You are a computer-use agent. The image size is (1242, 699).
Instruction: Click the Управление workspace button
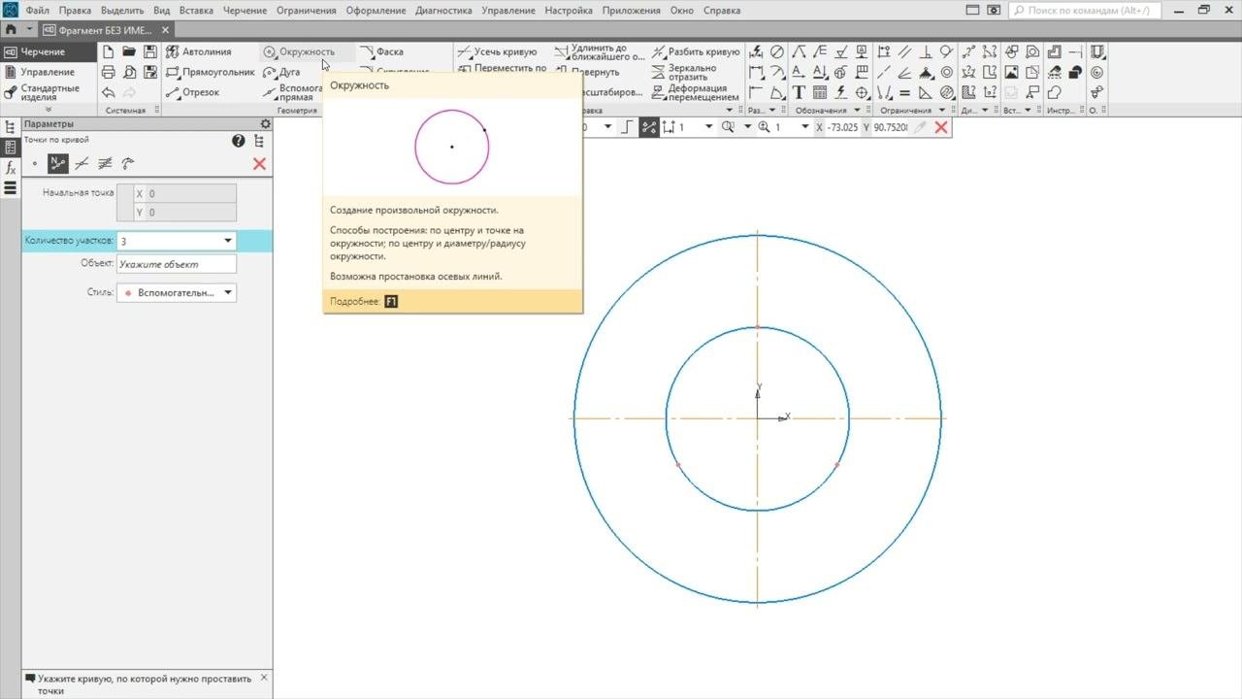tap(47, 72)
